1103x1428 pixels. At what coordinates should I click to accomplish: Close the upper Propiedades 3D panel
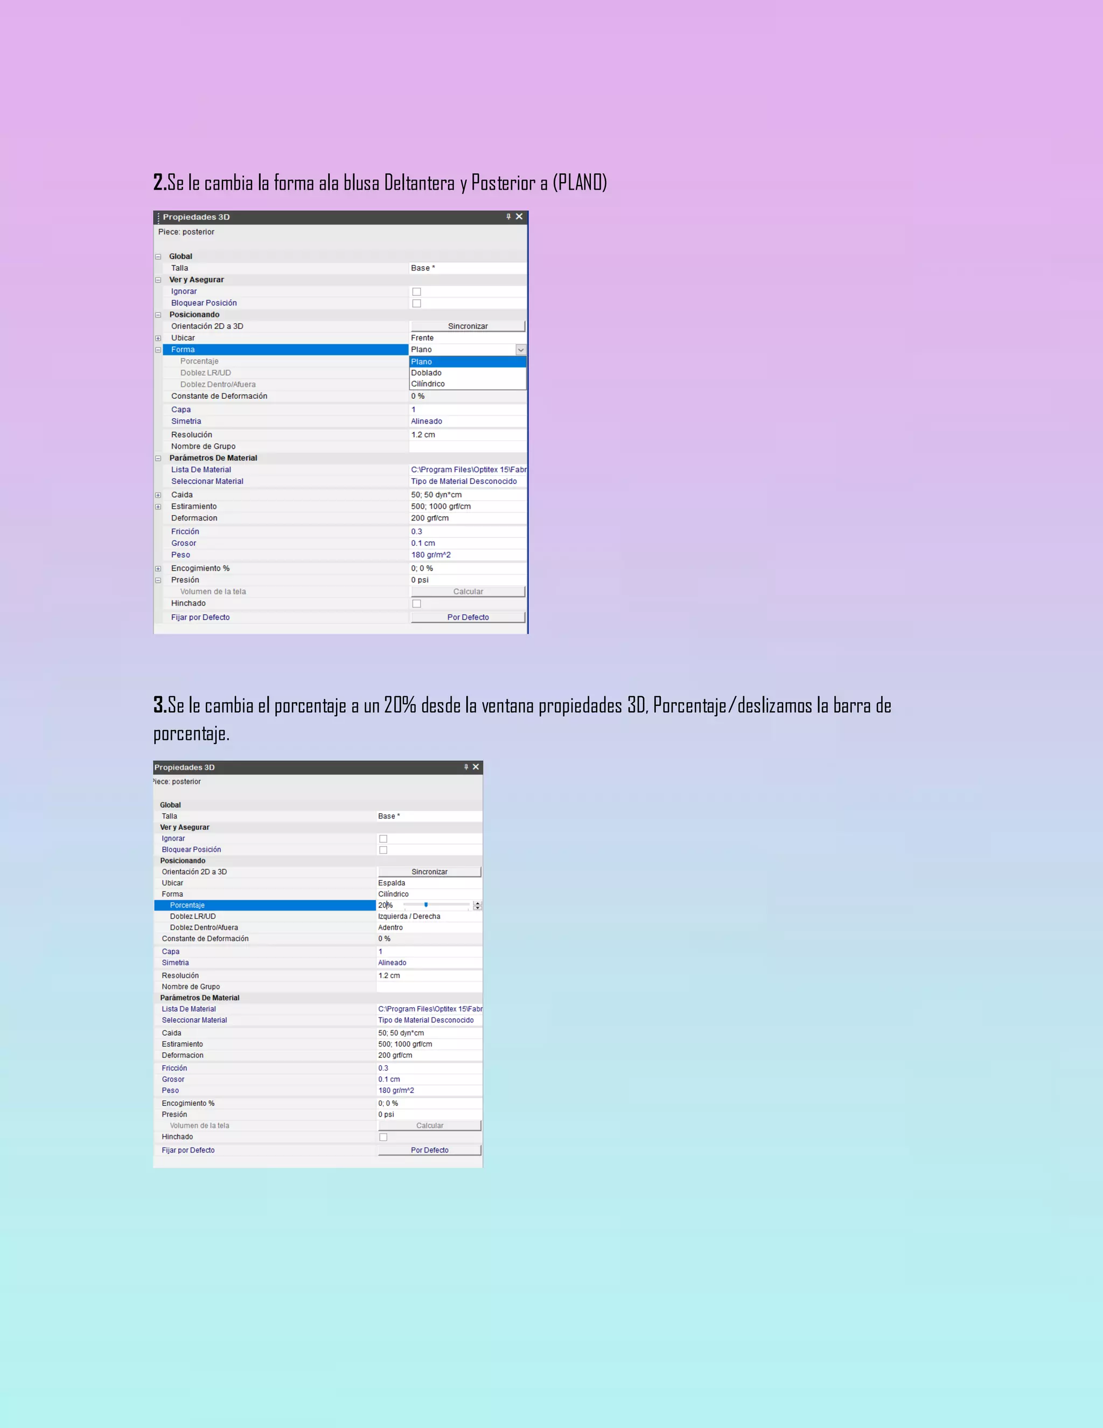pos(520,217)
